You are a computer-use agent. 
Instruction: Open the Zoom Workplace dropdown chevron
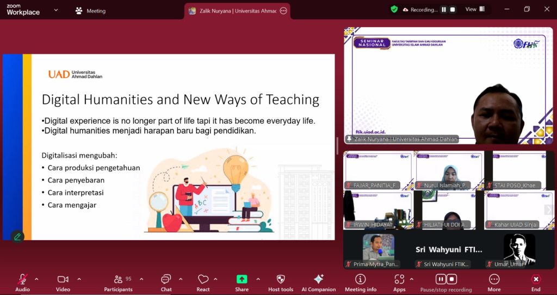(56, 10)
